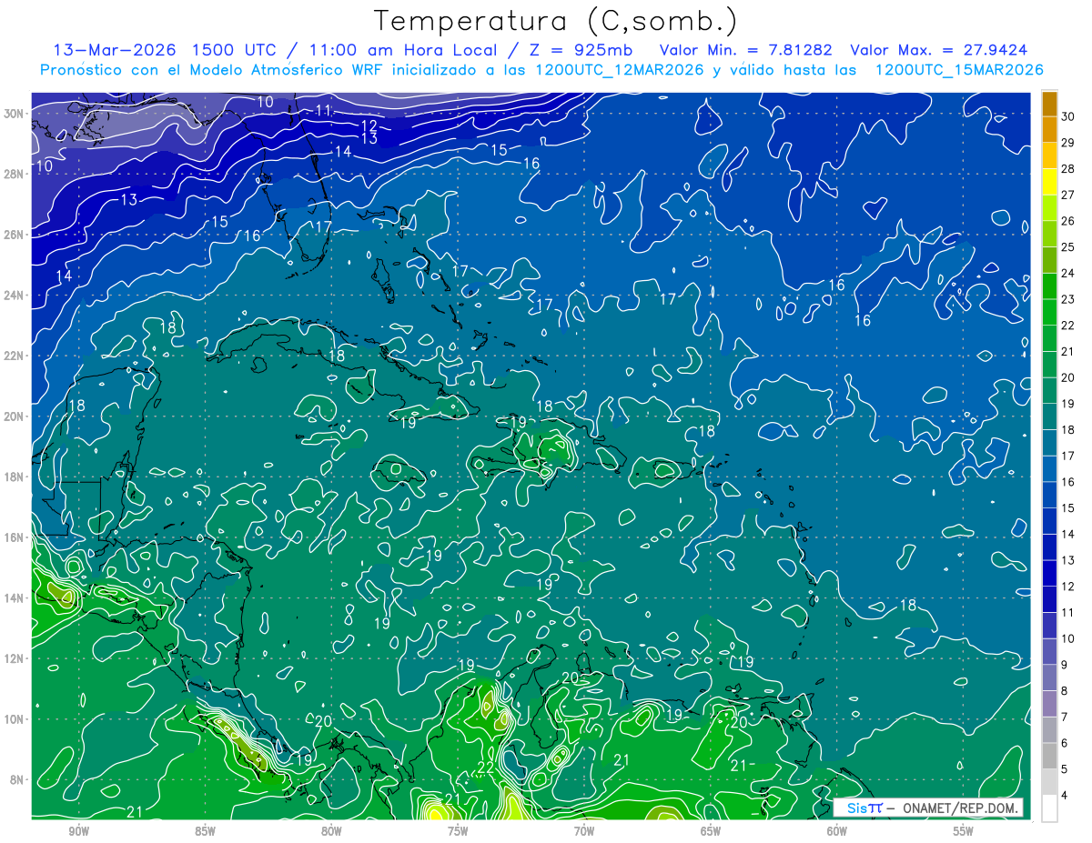Viewport: 1092px width, 843px height.
Task: Click the "60W" longitude axis label
Action: [x=837, y=832]
